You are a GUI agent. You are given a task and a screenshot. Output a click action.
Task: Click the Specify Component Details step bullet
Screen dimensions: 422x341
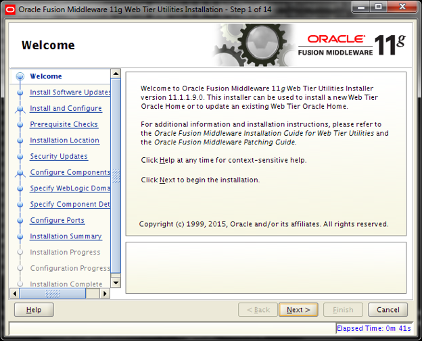[x=20, y=204]
